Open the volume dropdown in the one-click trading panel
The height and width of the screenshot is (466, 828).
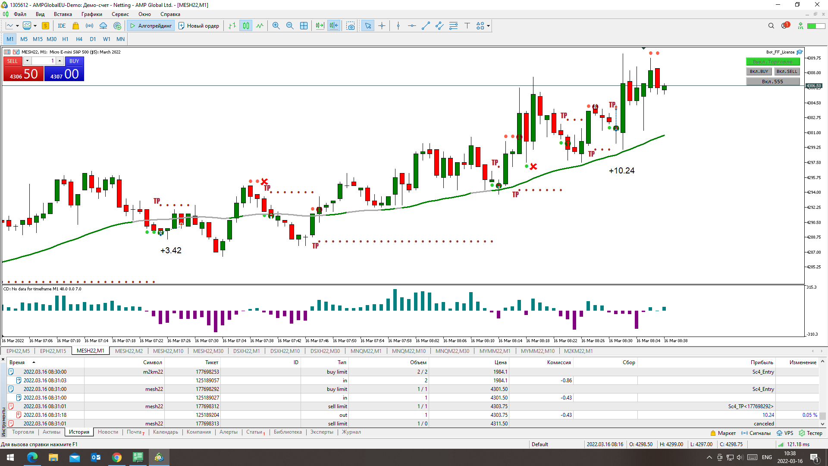27,61
